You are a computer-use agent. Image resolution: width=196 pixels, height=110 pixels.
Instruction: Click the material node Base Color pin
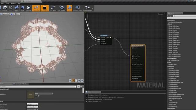click(132, 48)
